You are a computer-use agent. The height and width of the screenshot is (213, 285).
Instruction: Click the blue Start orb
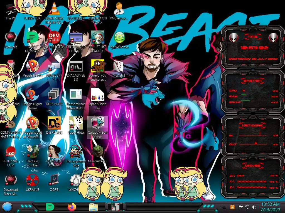[x=7, y=207]
